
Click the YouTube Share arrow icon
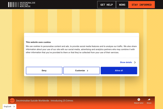pos(149,100)
